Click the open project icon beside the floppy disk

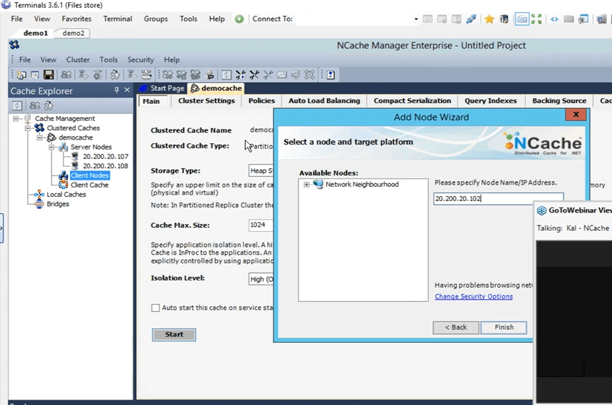pyautogui.click(x=35, y=74)
